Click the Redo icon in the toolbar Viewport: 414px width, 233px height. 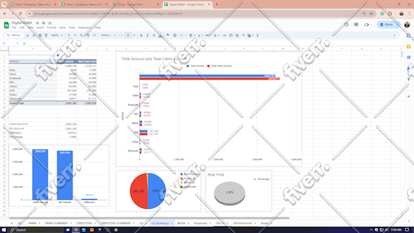tap(34, 35)
